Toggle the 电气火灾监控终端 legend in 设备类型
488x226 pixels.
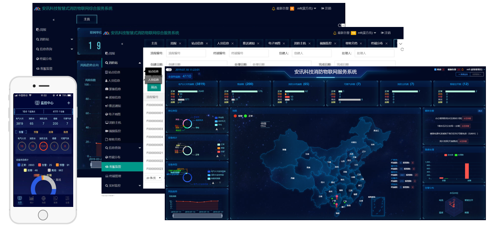216,171
